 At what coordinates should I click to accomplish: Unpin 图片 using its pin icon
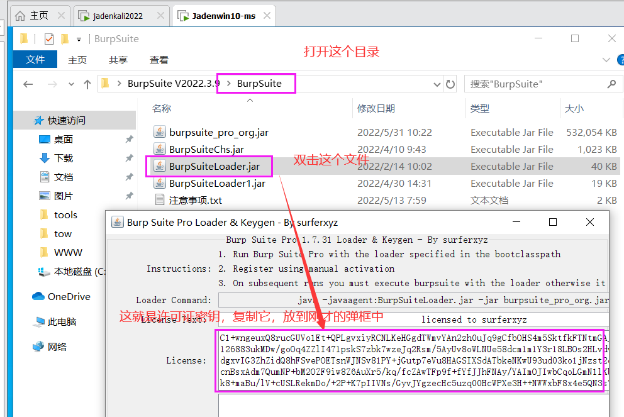point(130,196)
